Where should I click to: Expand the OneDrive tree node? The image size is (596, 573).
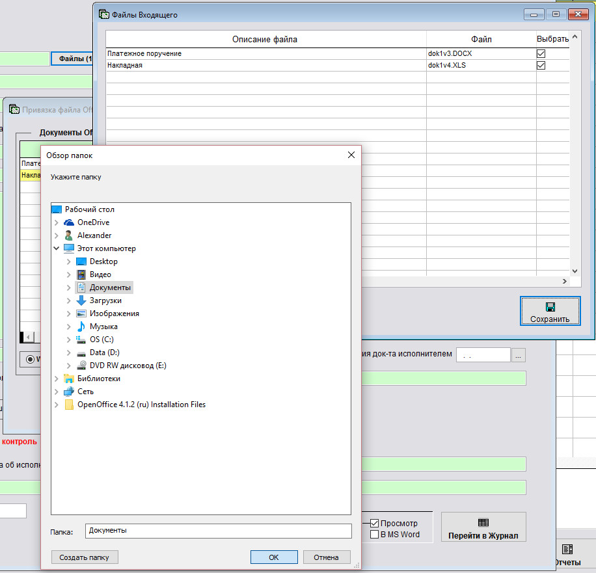(x=56, y=222)
